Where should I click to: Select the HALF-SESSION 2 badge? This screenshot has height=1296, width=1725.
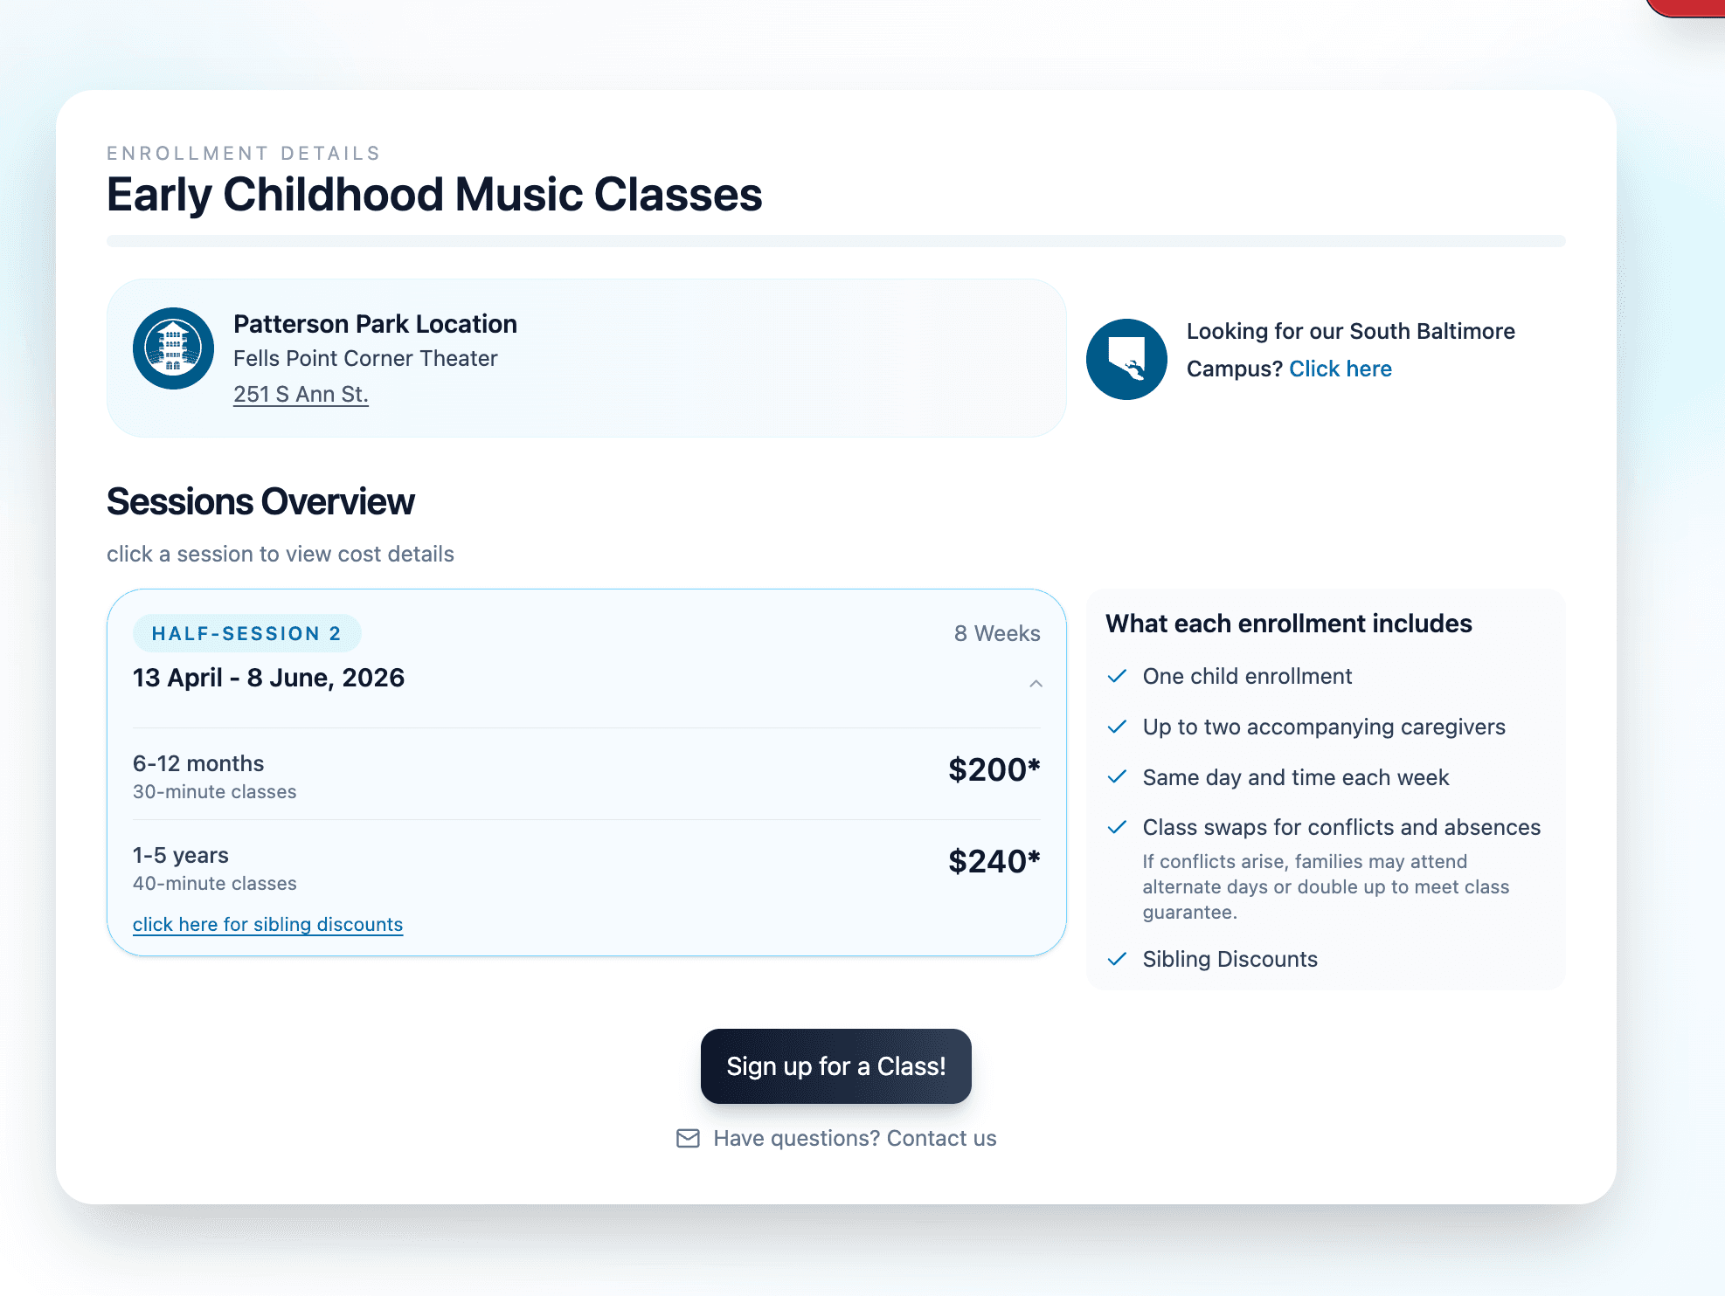coord(247,632)
